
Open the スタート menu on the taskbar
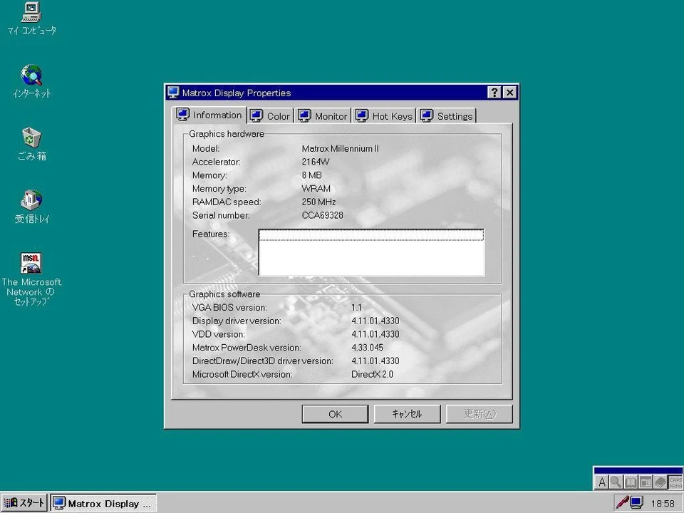click(x=24, y=502)
